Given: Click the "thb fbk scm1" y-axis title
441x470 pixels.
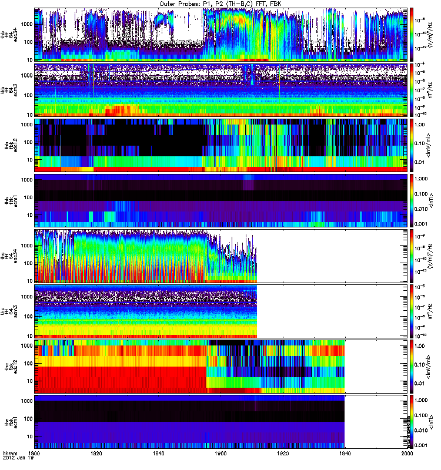Looking at the screenshot, I should [x=11, y=200].
